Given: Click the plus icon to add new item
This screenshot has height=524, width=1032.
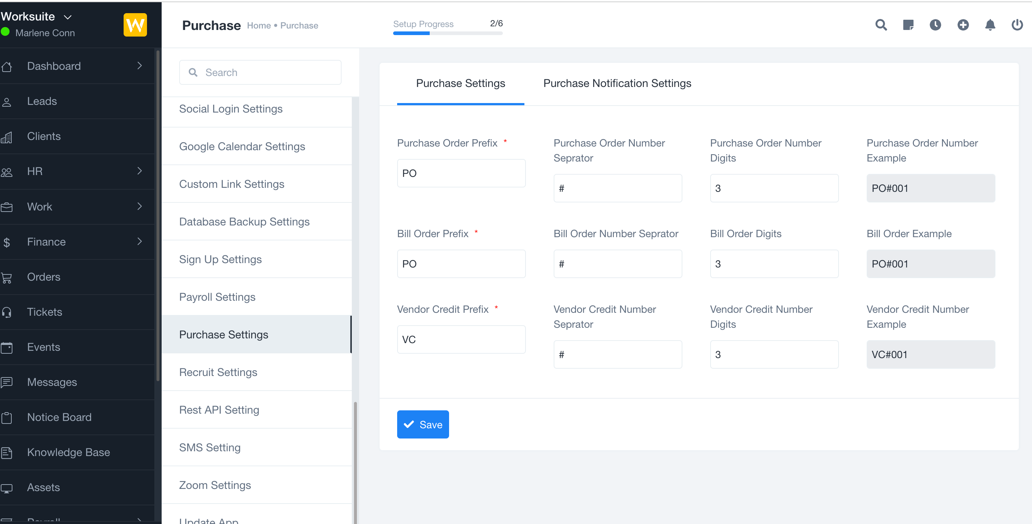Looking at the screenshot, I should pyautogui.click(x=963, y=25).
